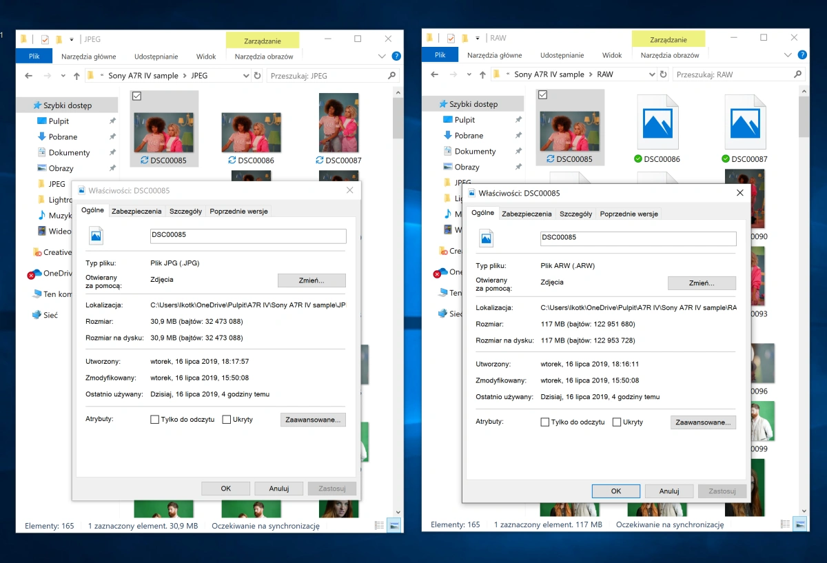Screen dimensions: 827x563
Task: Switch RAW window to large thumbnails view icon
Action: tap(799, 524)
